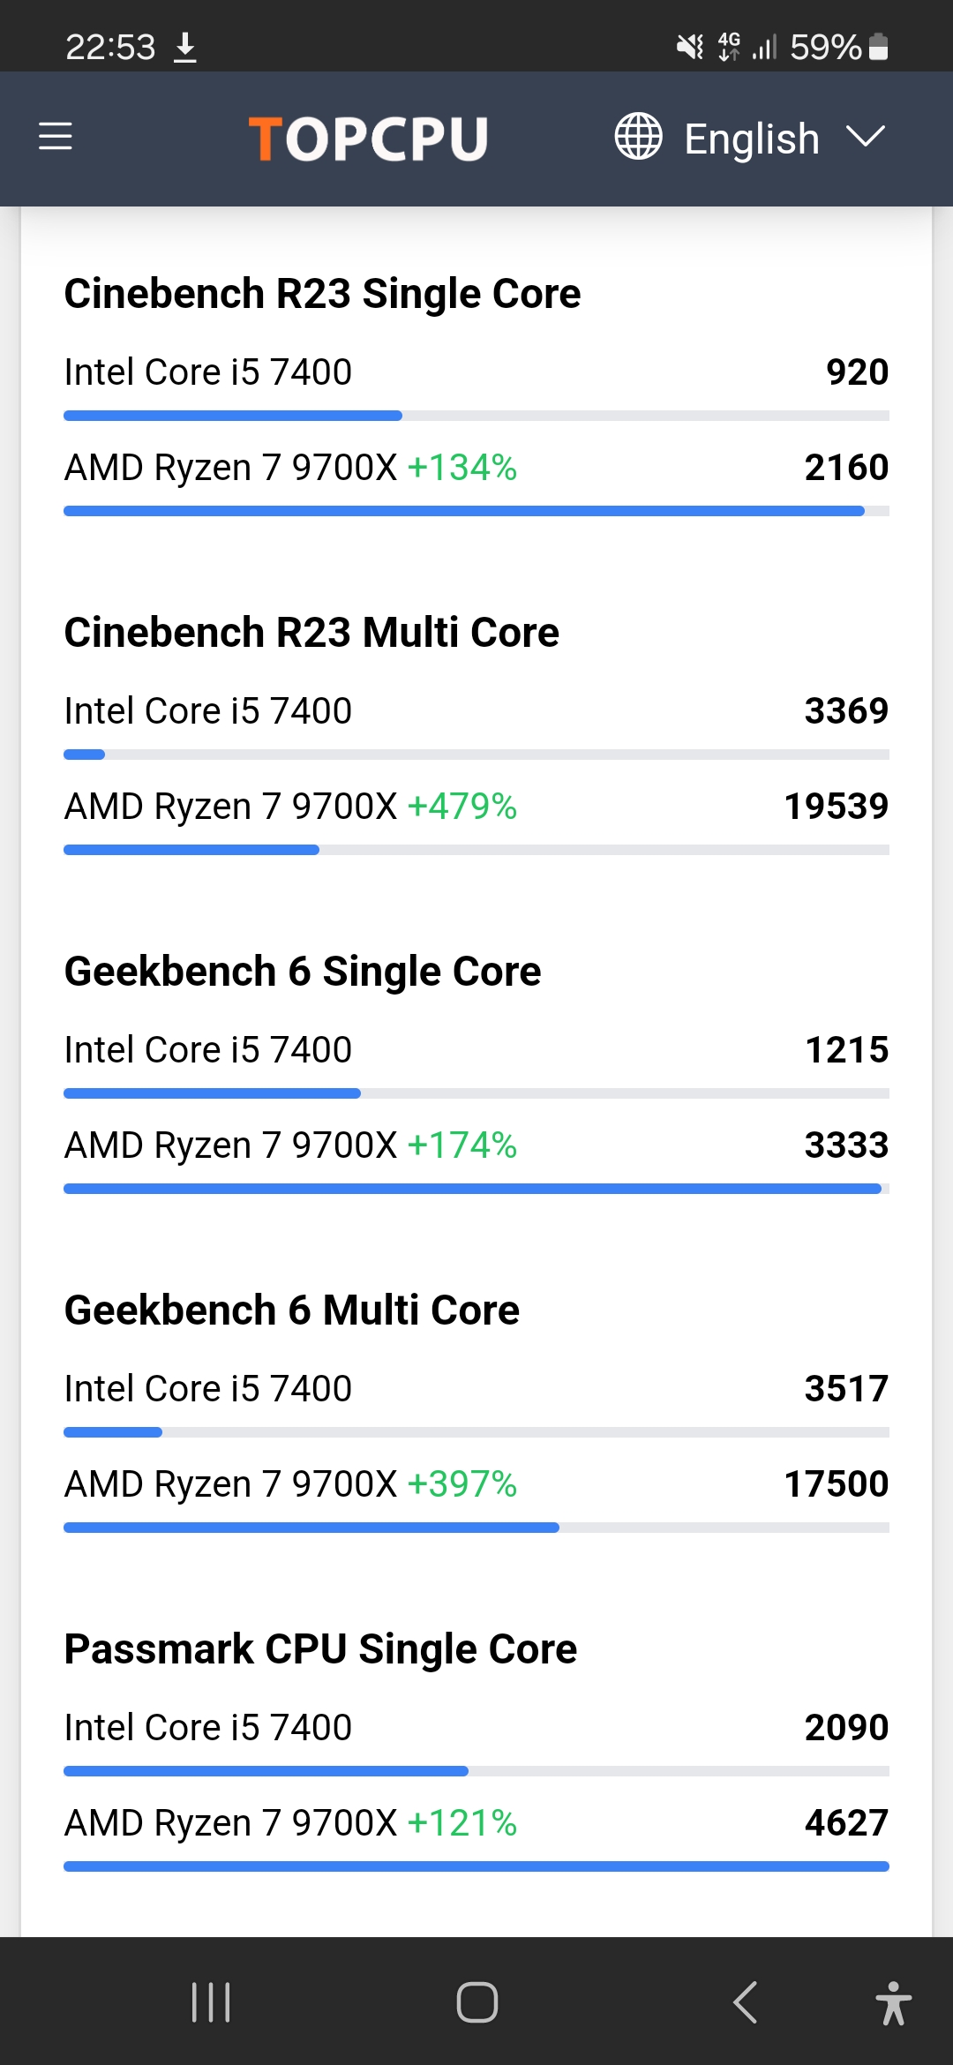Click the globe language icon

point(638,137)
